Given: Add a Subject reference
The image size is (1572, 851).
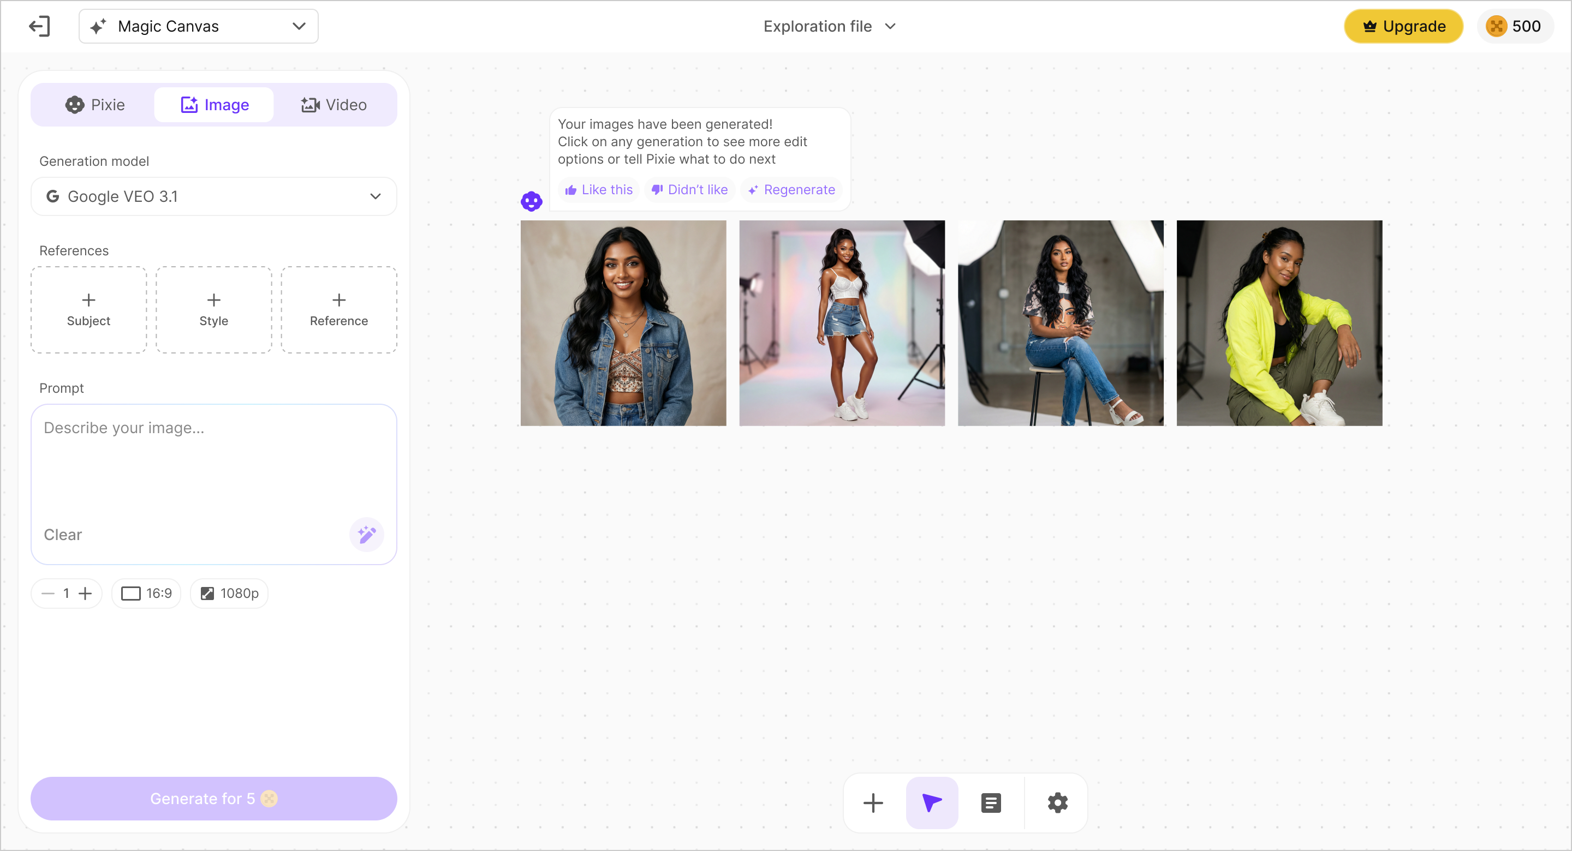Looking at the screenshot, I should (x=88, y=310).
